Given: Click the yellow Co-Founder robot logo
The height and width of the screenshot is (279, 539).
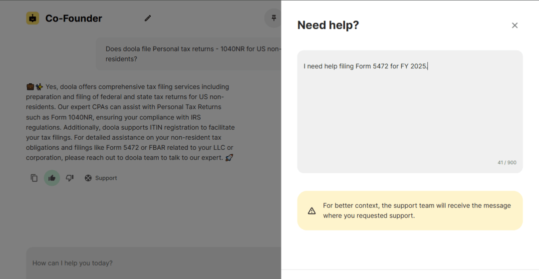Looking at the screenshot, I should 32,18.
